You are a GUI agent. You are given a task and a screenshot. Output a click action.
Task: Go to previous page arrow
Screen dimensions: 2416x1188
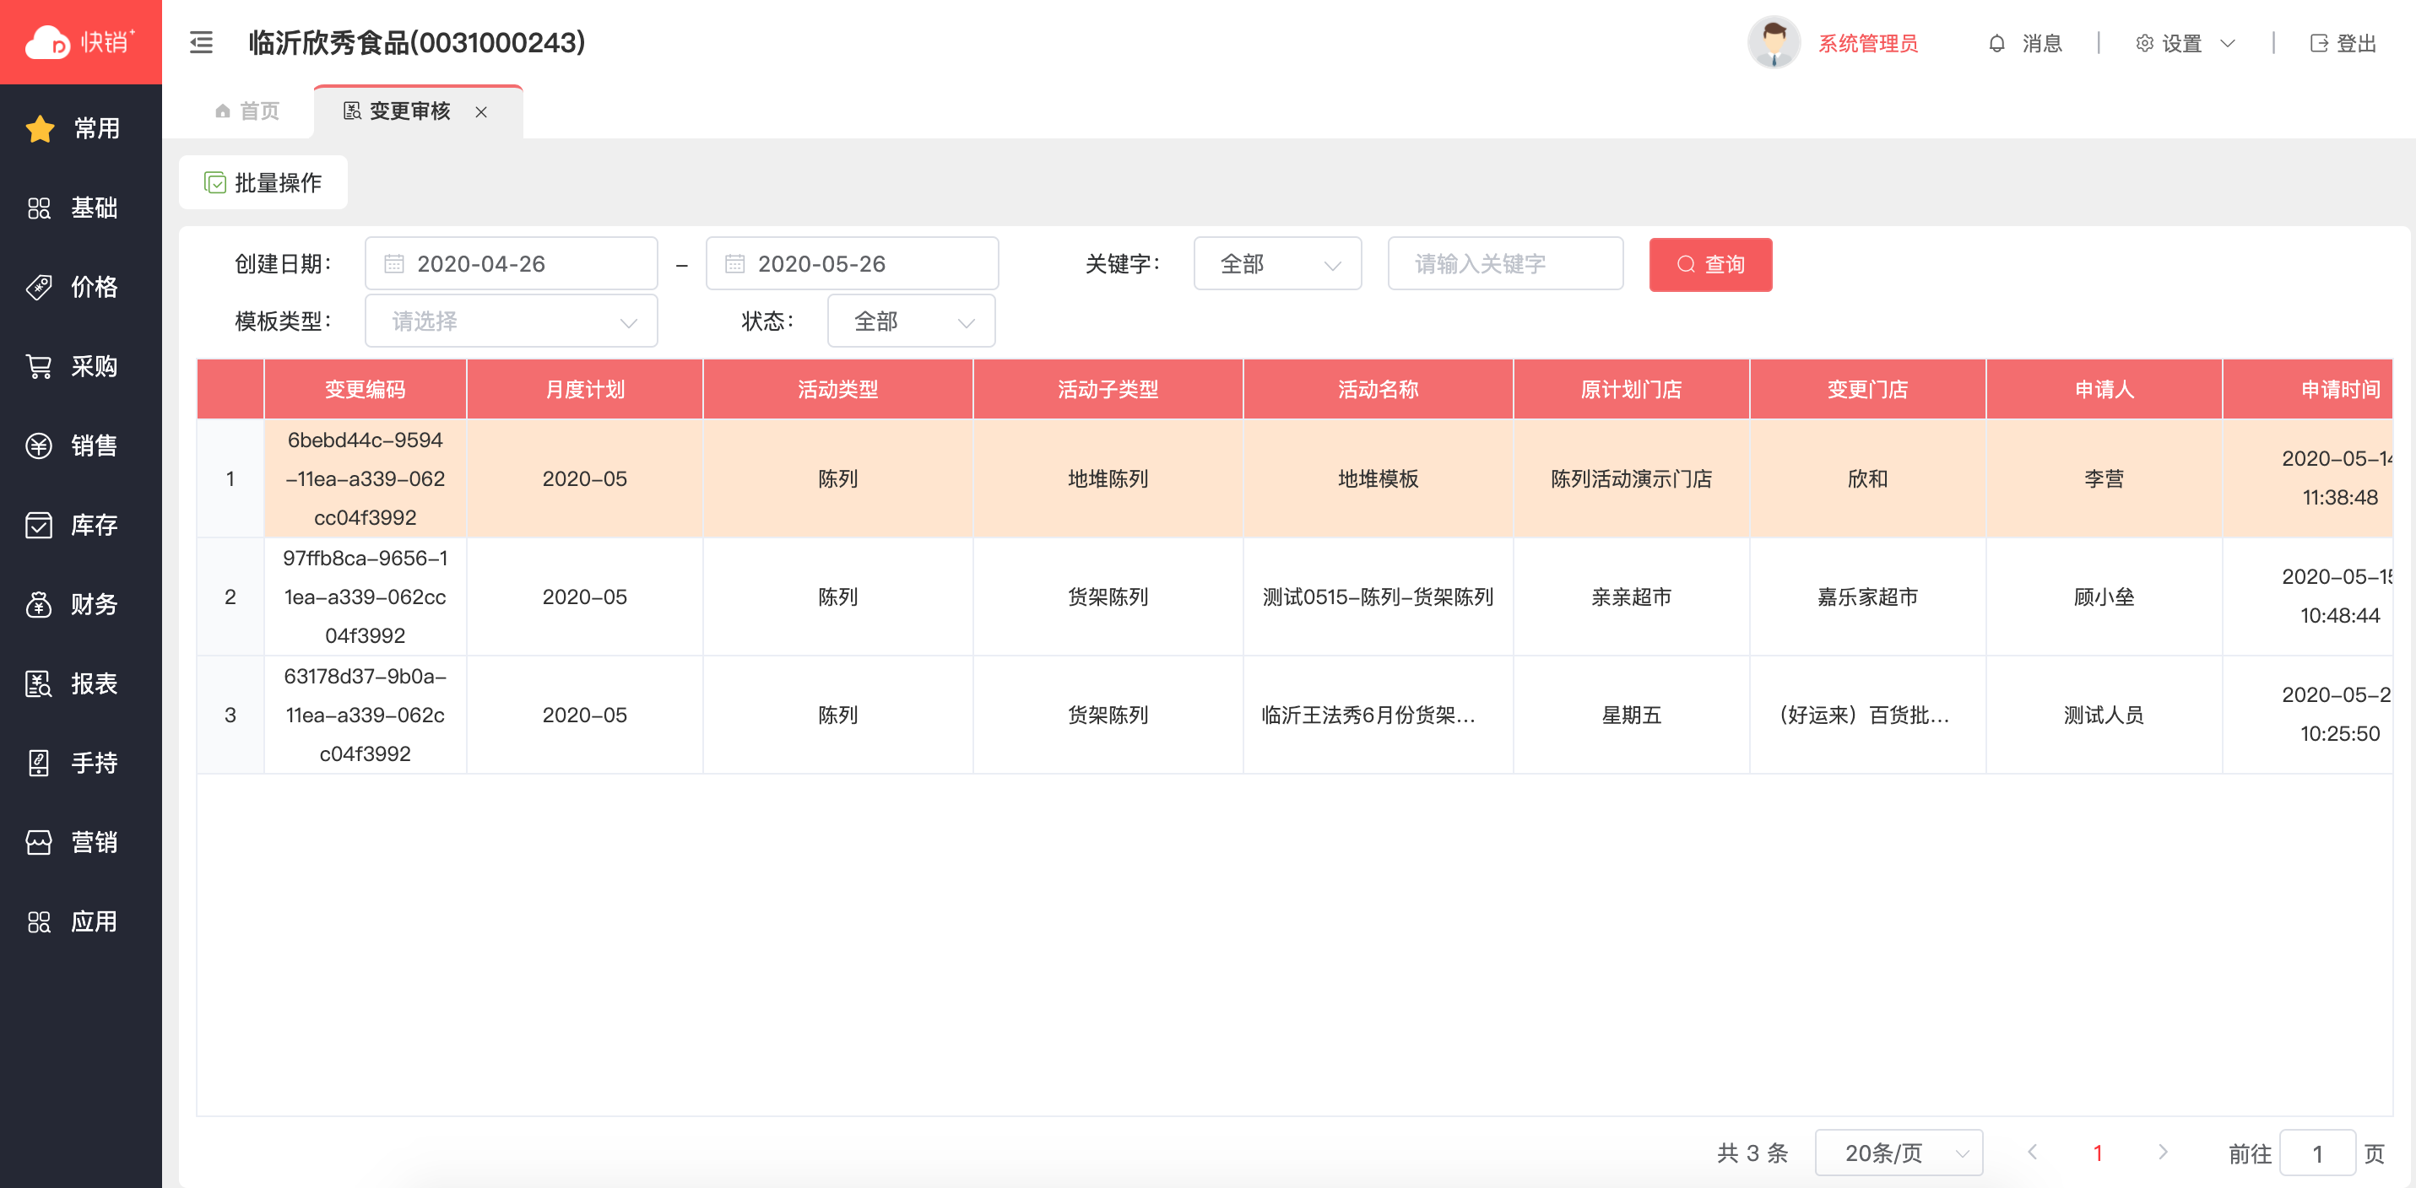2033,1153
